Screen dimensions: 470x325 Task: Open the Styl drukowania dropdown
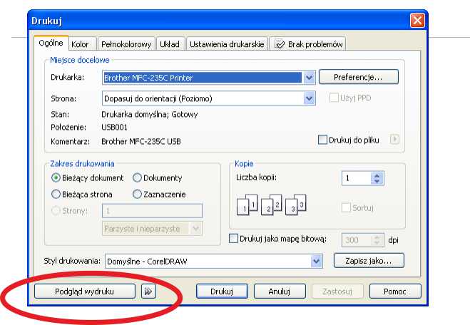(x=317, y=262)
